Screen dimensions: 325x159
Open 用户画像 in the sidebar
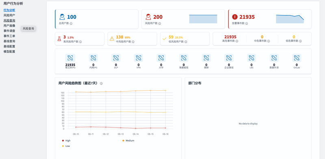[x=9, y=26]
